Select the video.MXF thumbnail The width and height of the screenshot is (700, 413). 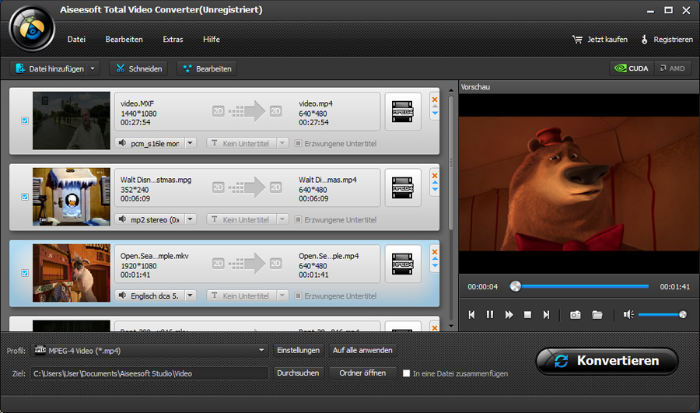72,121
